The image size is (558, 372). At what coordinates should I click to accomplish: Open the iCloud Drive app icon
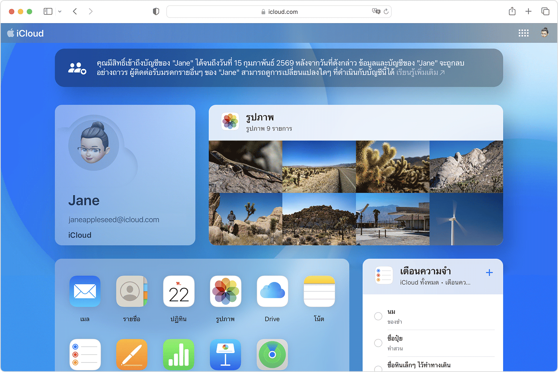272,291
